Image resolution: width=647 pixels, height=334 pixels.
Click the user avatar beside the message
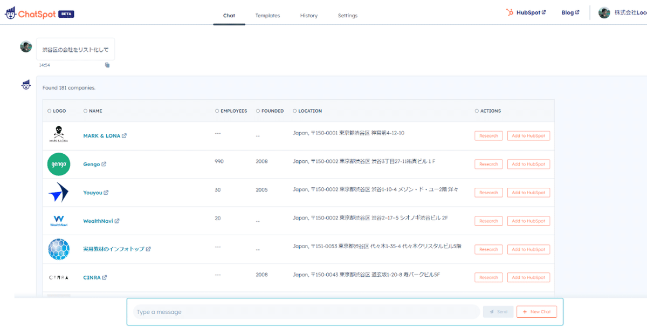pos(26,46)
